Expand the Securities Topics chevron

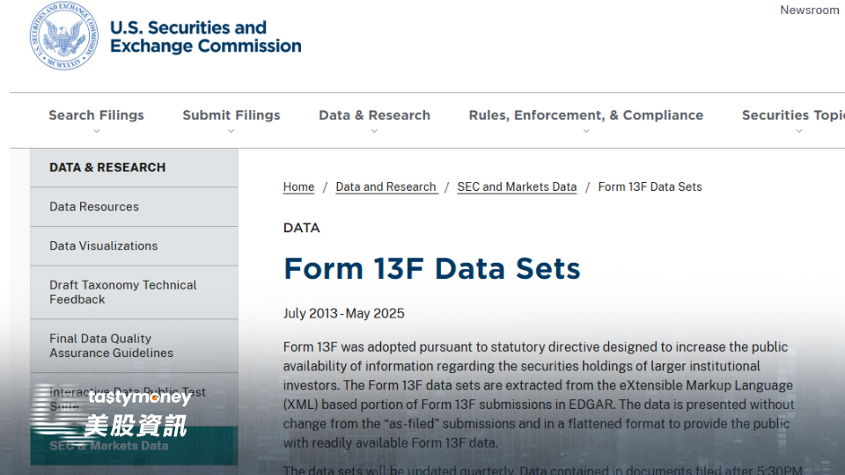tap(799, 131)
